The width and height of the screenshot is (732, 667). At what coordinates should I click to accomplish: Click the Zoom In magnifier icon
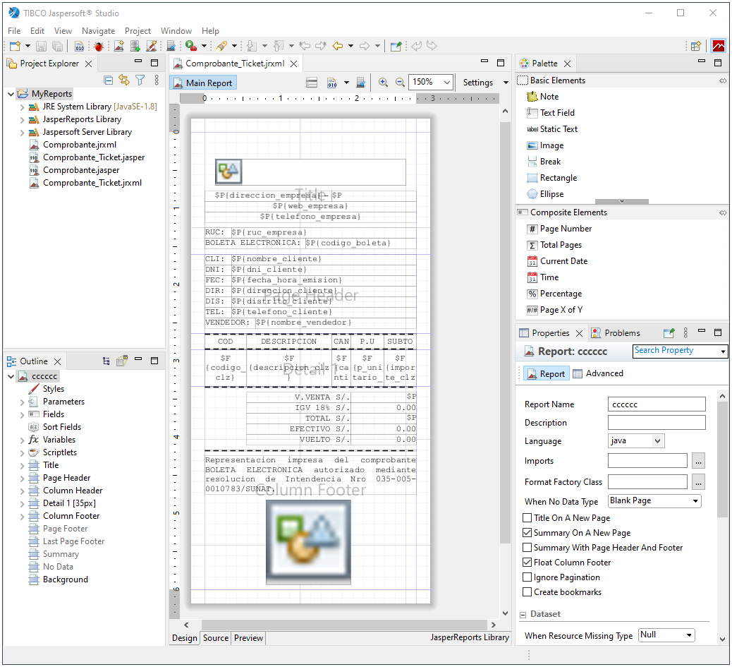383,82
